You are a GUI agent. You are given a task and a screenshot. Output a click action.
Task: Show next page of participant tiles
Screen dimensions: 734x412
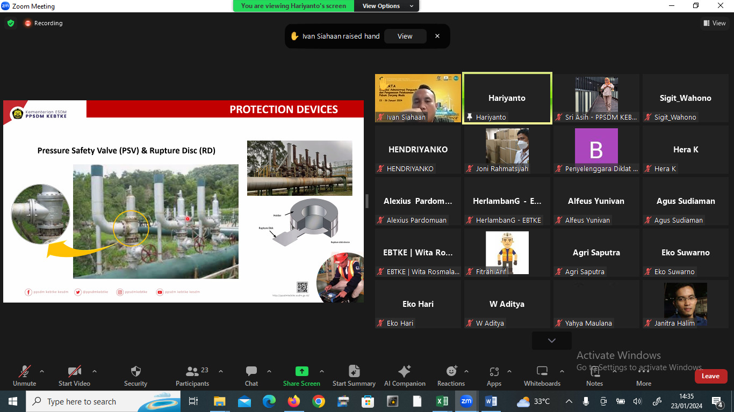(x=552, y=341)
